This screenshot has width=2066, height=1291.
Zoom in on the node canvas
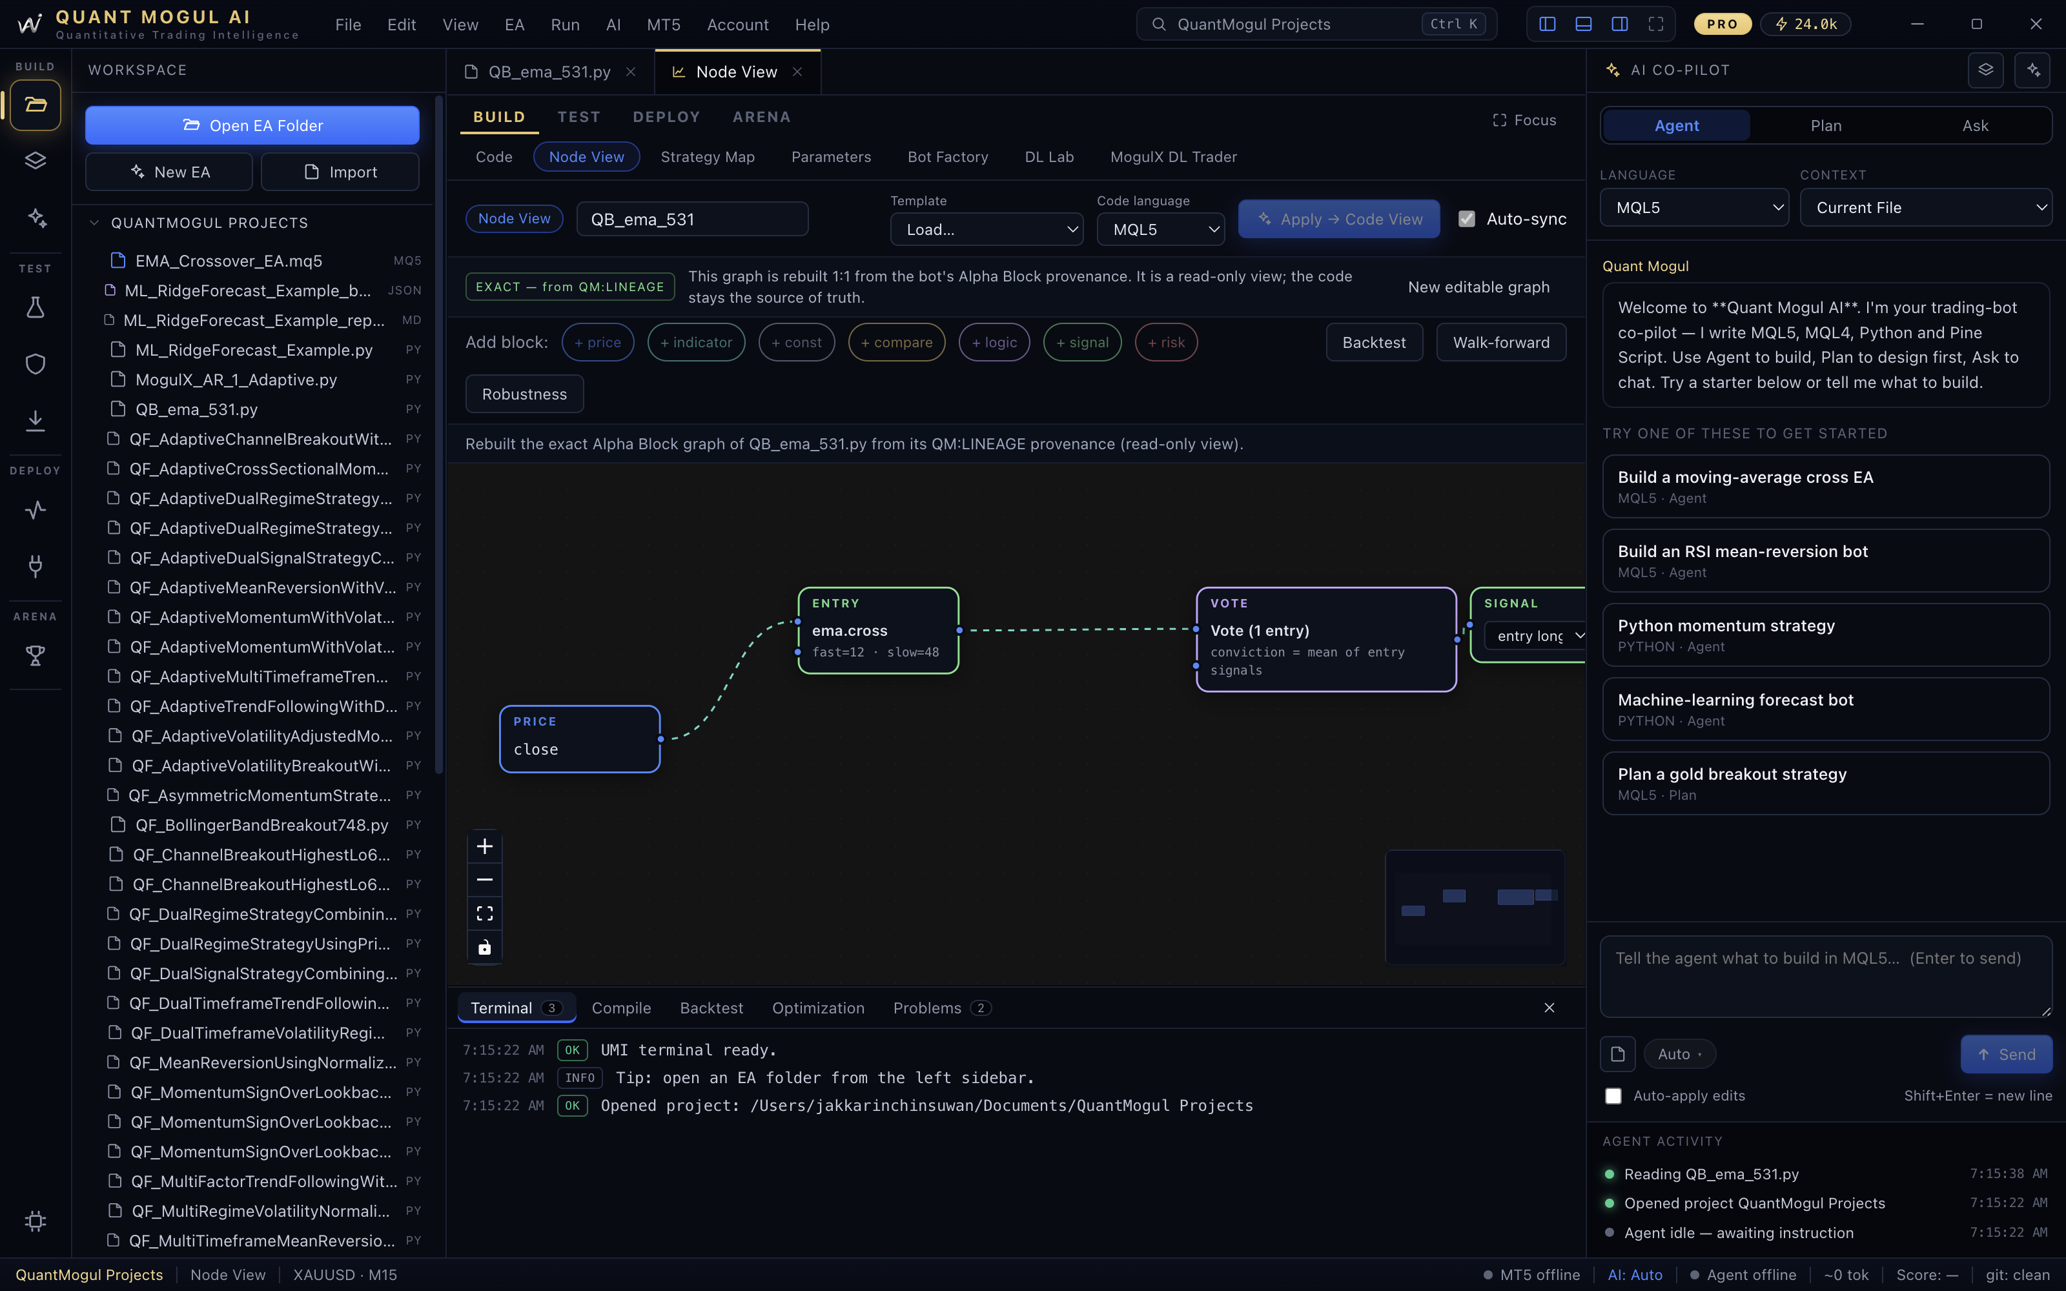[485, 846]
